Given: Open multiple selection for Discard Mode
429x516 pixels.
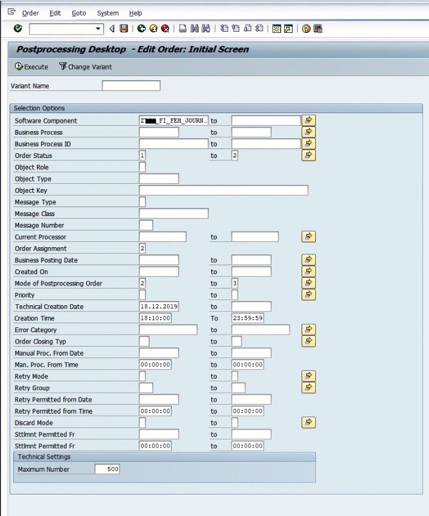Looking at the screenshot, I should pos(309,422).
